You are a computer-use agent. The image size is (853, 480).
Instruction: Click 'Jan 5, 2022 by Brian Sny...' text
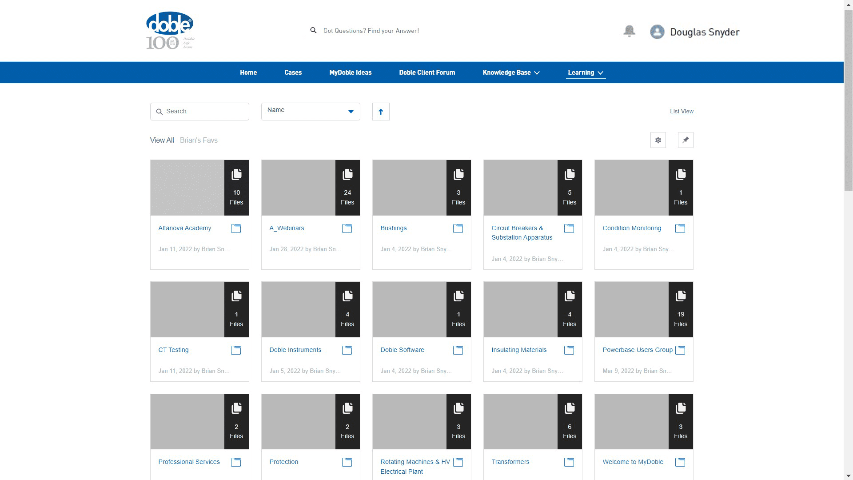pyautogui.click(x=305, y=371)
